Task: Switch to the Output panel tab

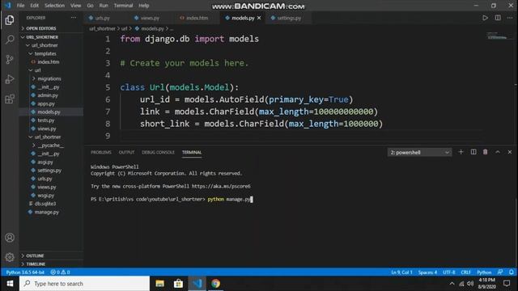Action: 126,153
